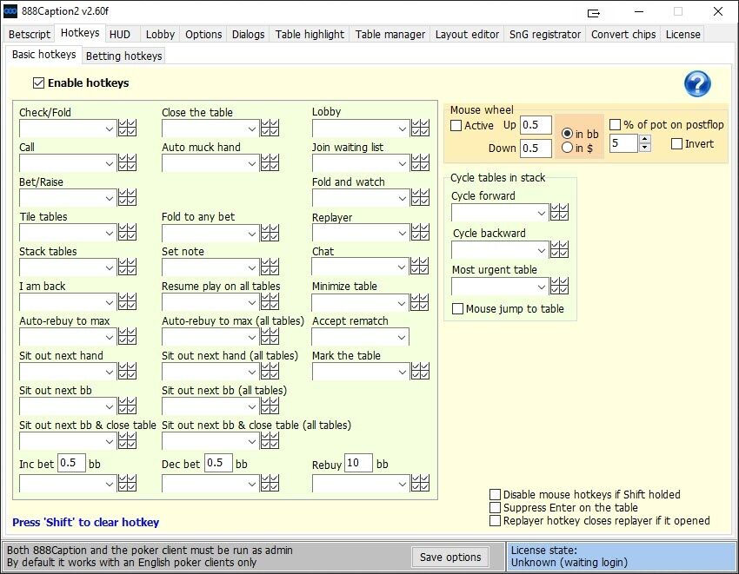Click the grid icon next to Most urgent table

pos(559,286)
